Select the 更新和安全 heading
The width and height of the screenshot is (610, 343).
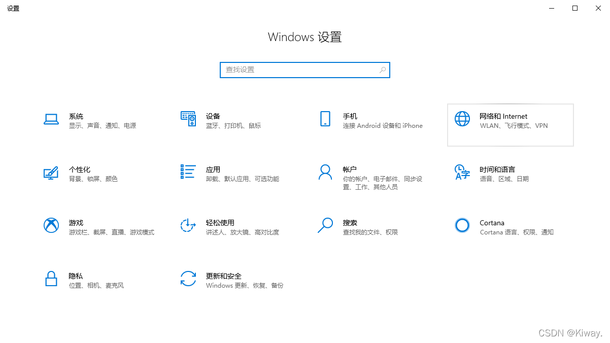tap(224, 276)
